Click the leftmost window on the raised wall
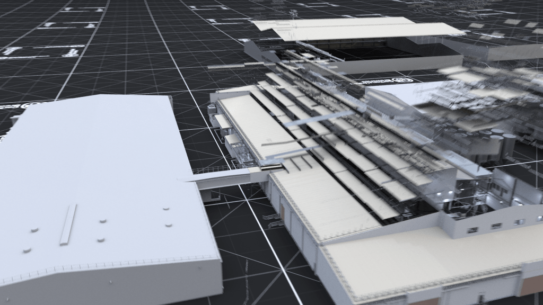This screenshot has height=305, width=543. [471, 230]
